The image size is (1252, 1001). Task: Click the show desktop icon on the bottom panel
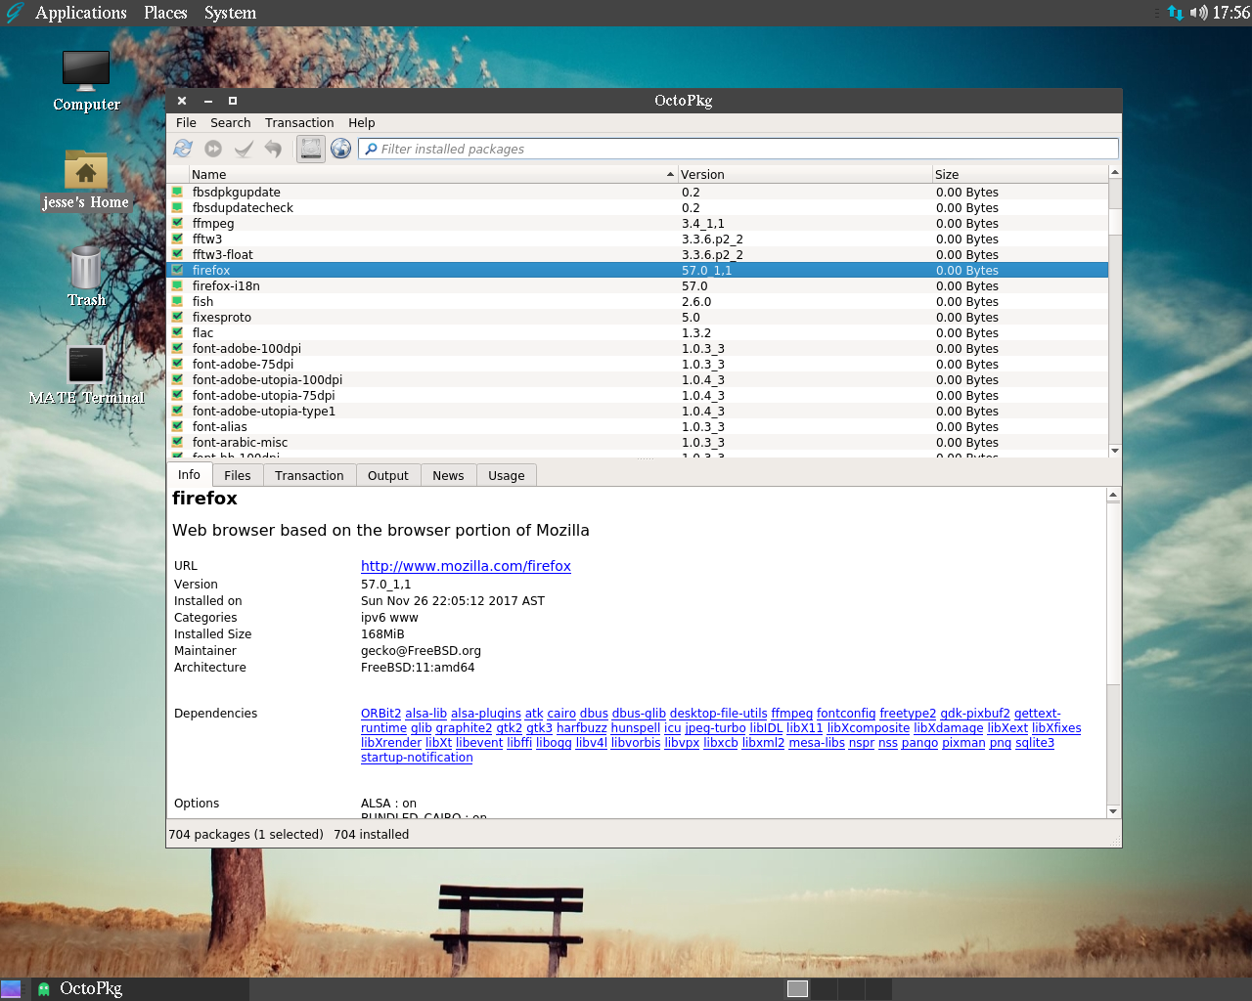(x=11, y=989)
